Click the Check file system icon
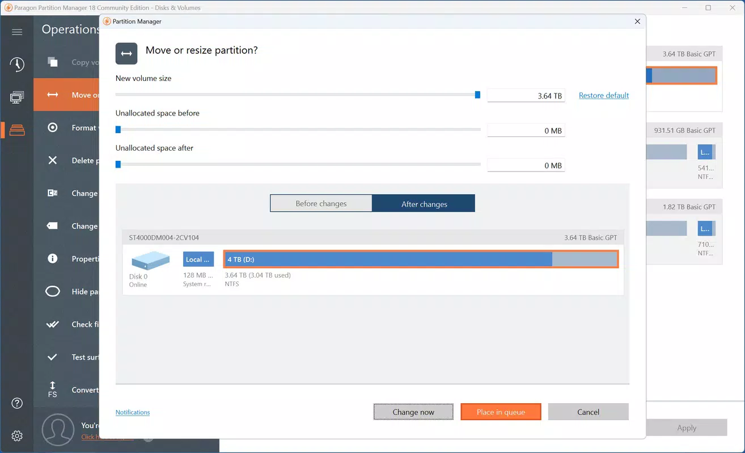Screen dimensions: 745x453 point(53,324)
